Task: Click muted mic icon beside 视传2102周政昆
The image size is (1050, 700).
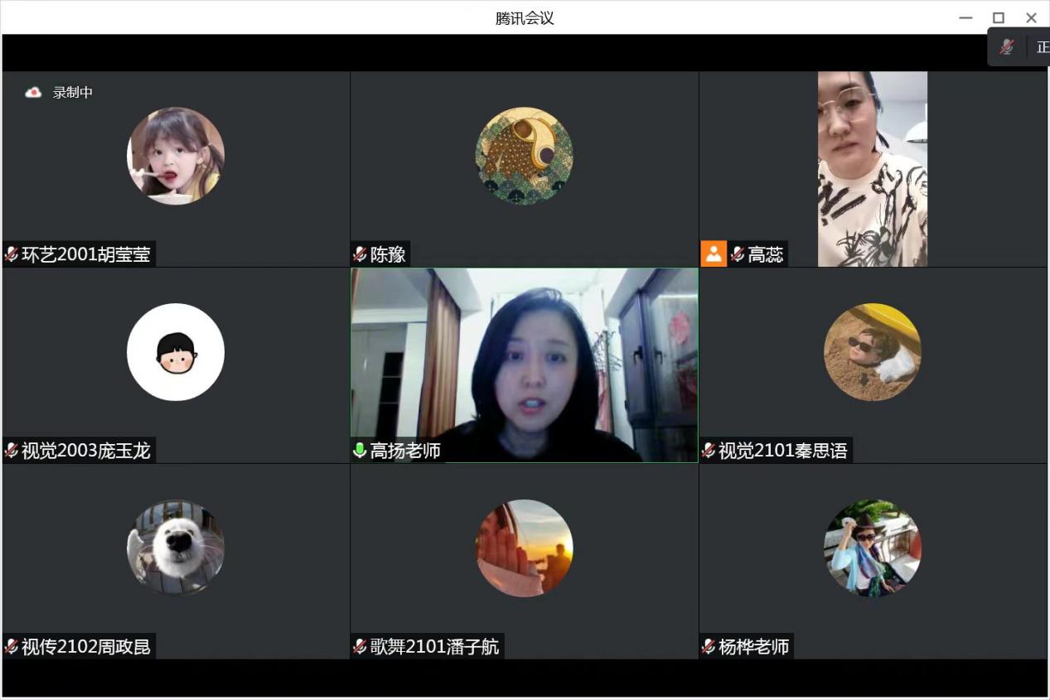Action: (12, 646)
